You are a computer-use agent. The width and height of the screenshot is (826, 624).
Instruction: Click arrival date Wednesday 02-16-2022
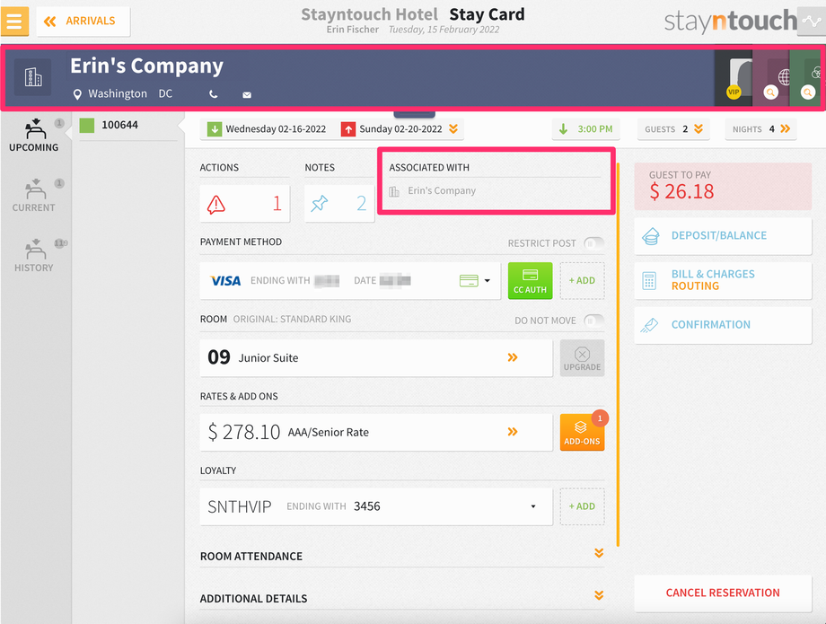click(276, 129)
